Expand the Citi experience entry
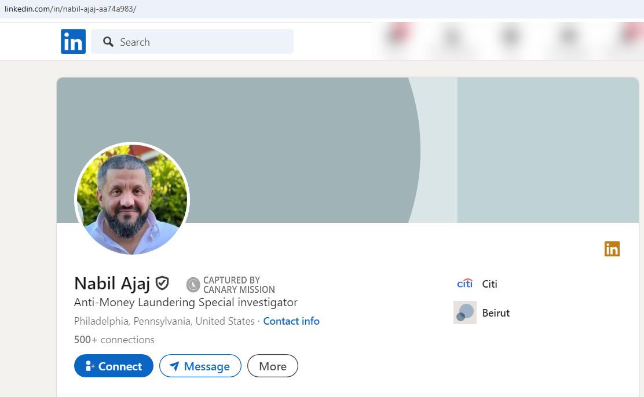This screenshot has width=644, height=397. (x=489, y=284)
